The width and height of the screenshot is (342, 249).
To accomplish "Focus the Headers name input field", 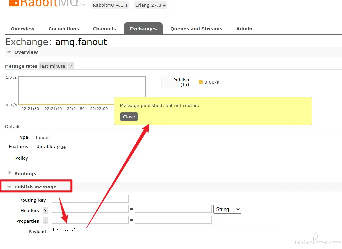I will point(90,209).
